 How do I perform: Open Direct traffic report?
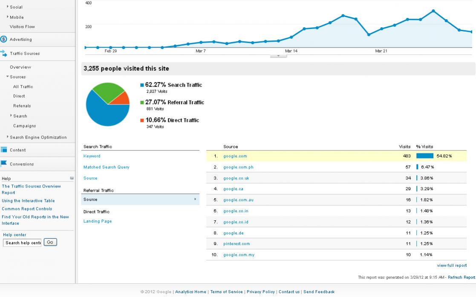click(19, 96)
